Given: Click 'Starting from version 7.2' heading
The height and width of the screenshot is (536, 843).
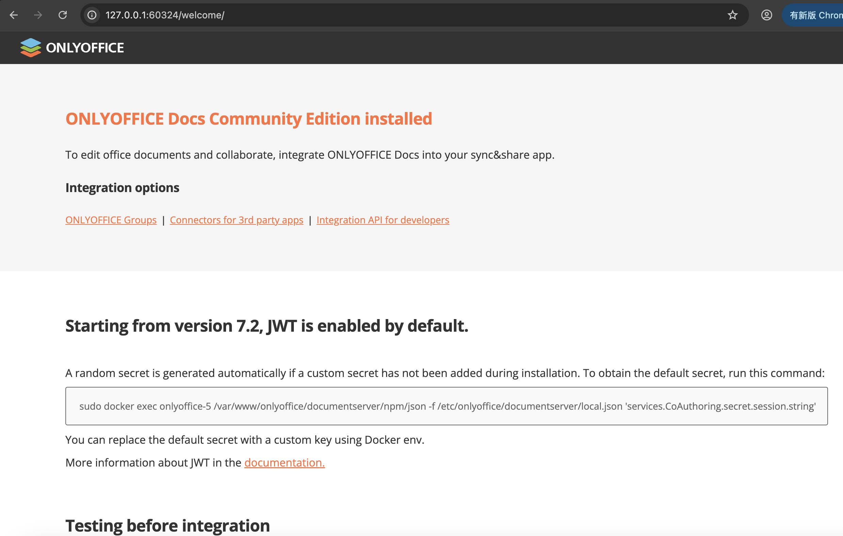Looking at the screenshot, I should pyautogui.click(x=267, y=326).
